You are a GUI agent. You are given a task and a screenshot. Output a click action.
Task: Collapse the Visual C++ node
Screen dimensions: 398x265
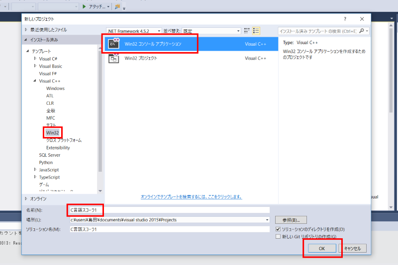[x=35, y=81]
